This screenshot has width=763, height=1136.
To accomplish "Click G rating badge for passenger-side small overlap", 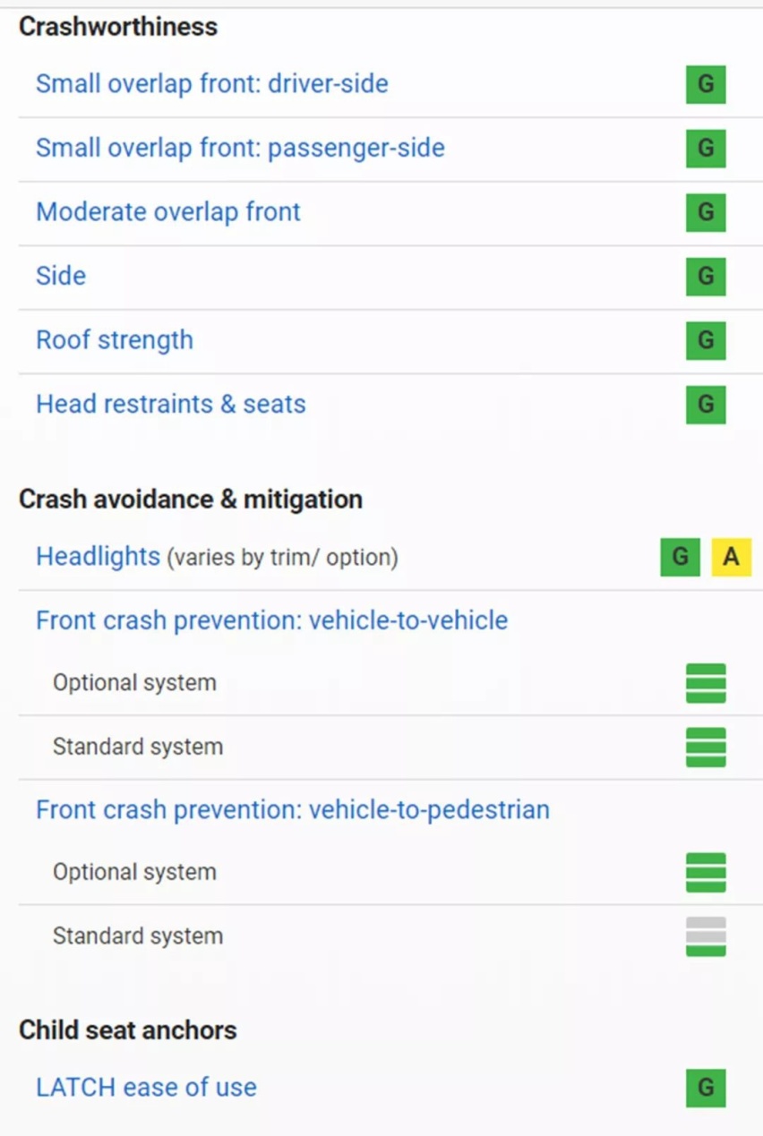I will [x=706, y=148].
